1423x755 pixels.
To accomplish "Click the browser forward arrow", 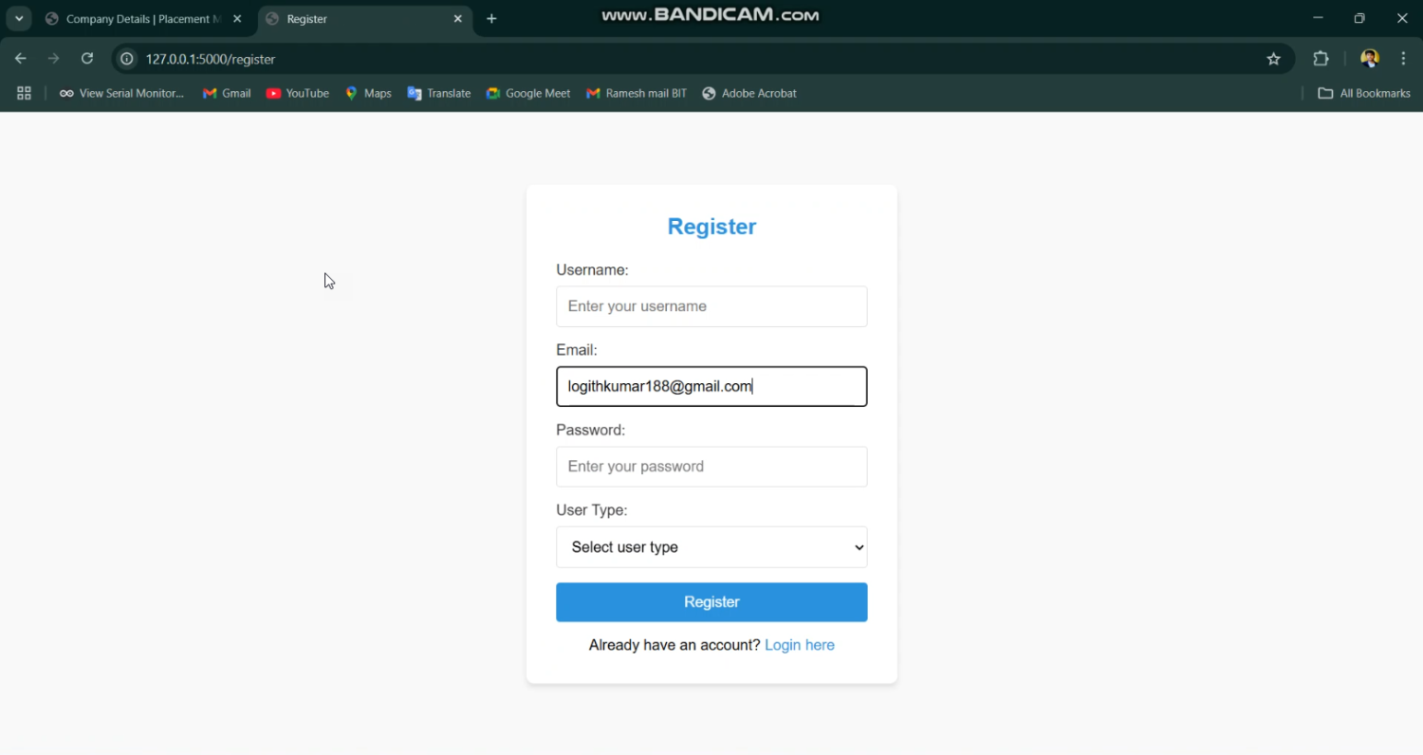I will coord(54,59).
